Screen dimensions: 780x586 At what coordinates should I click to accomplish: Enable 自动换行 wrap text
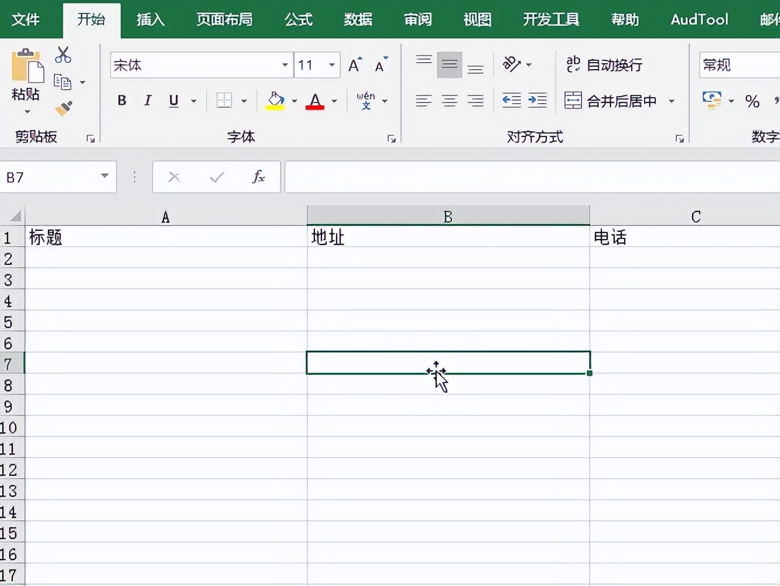(603, 65)
